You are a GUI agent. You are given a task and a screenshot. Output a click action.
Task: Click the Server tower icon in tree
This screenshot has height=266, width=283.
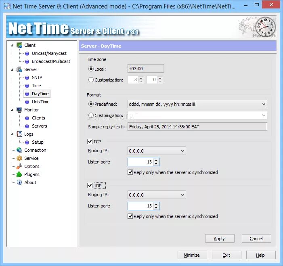pyautogui.click(x=19, y=69)
